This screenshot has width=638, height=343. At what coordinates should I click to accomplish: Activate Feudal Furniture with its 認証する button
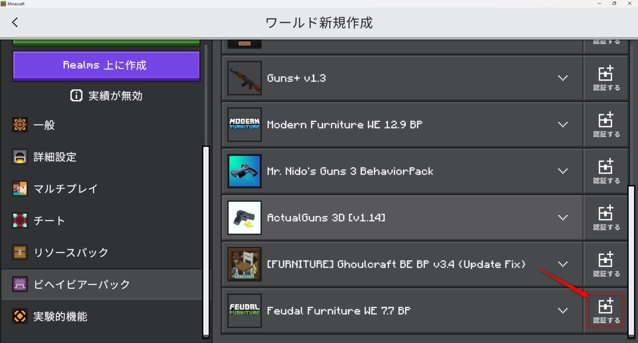(605, 311)
